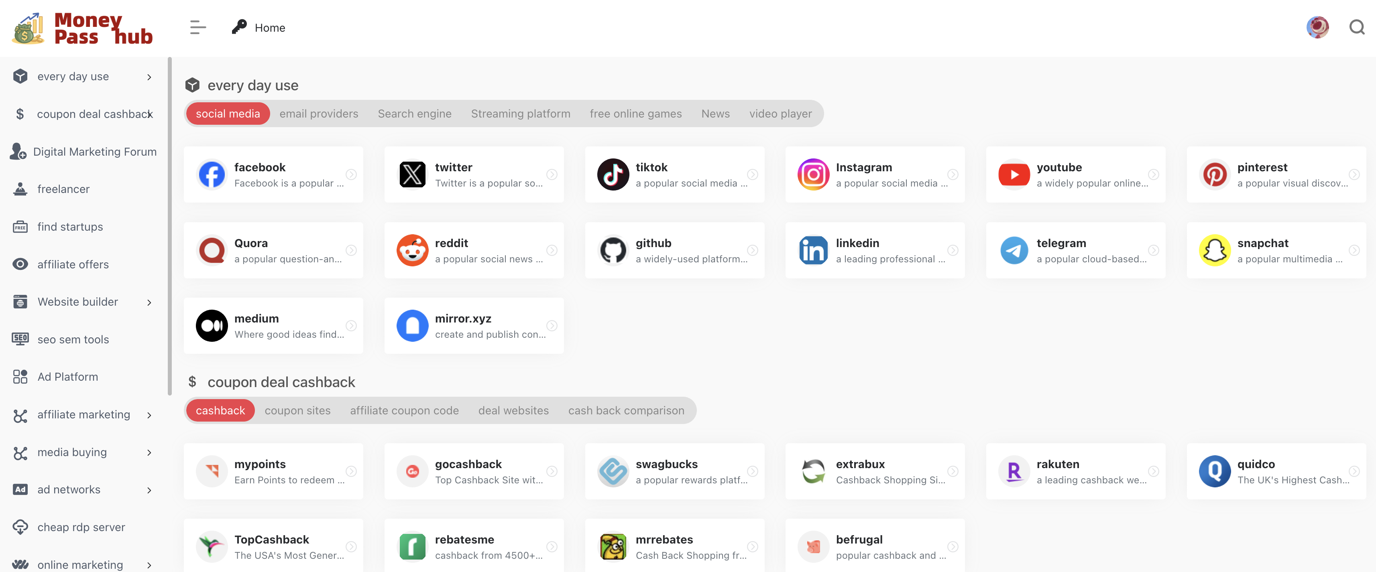This screenshot has height=572, width=1376.
Task: Open the quidco logo
Action: pyautogui.click(x=1215, y=471)
